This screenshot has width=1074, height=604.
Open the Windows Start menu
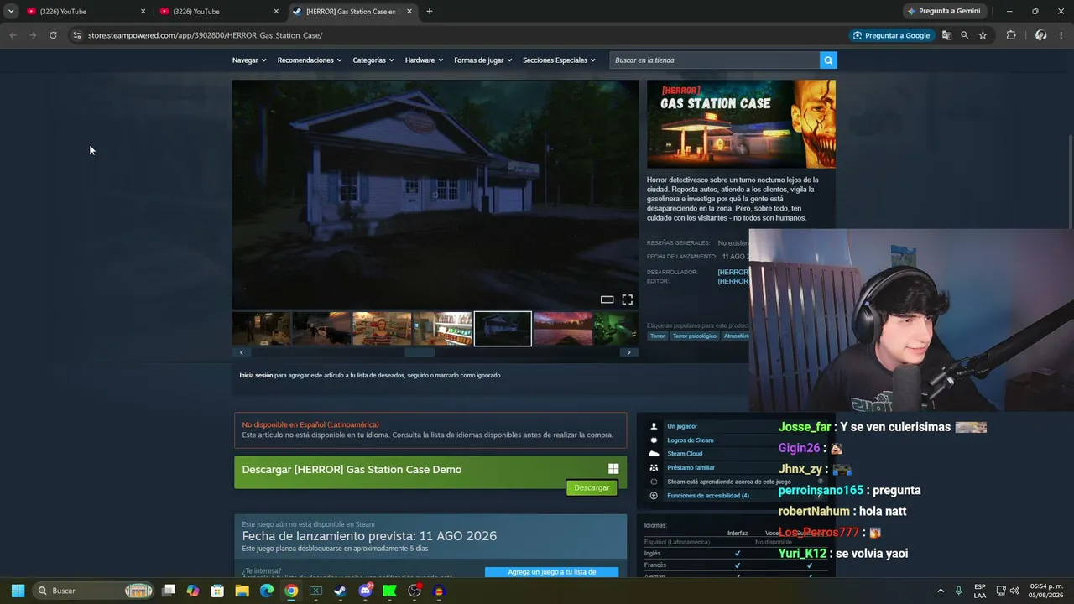click(x=18, y=591)
